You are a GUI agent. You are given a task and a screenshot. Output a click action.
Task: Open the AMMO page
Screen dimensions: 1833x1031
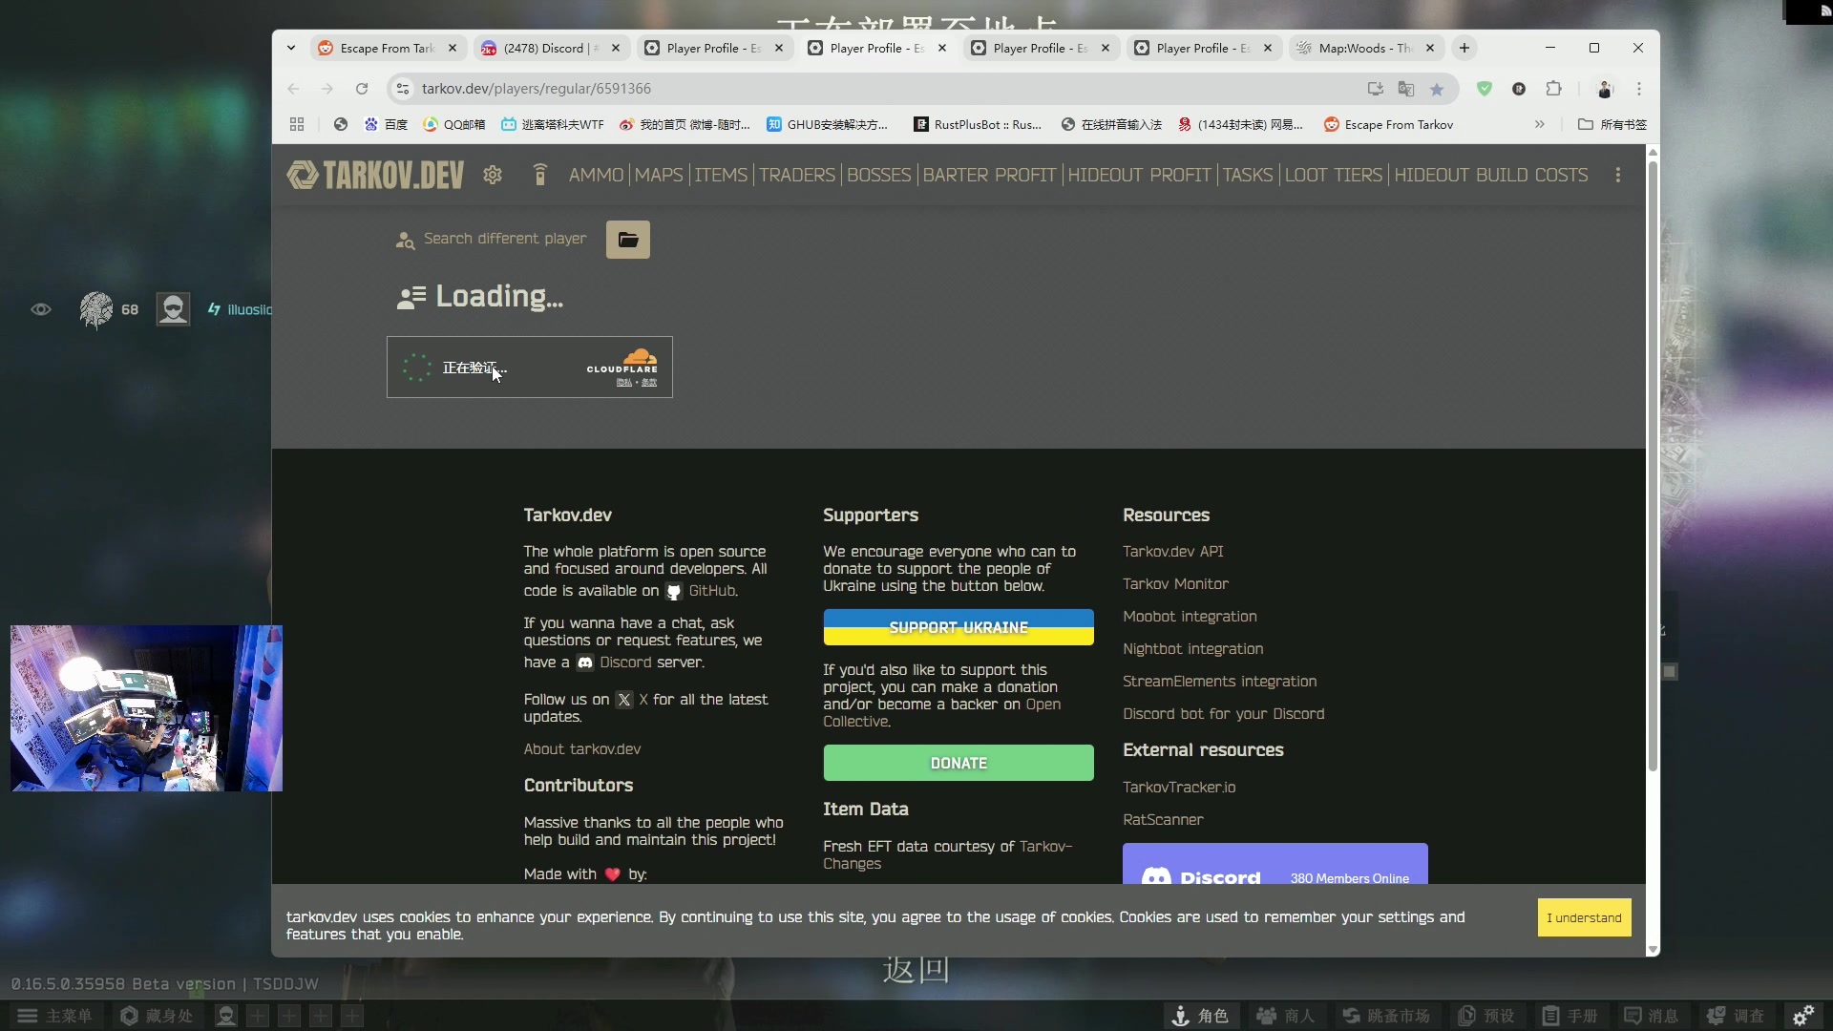(596, 175)
